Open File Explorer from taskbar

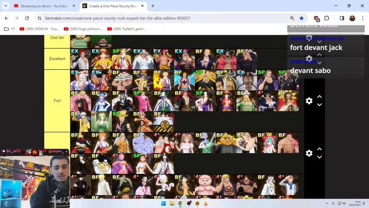click(172, 203)
